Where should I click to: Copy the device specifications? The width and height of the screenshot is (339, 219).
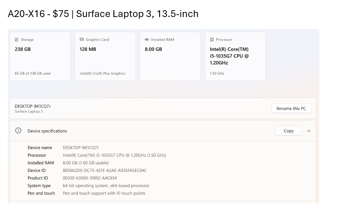click(288, 130)
